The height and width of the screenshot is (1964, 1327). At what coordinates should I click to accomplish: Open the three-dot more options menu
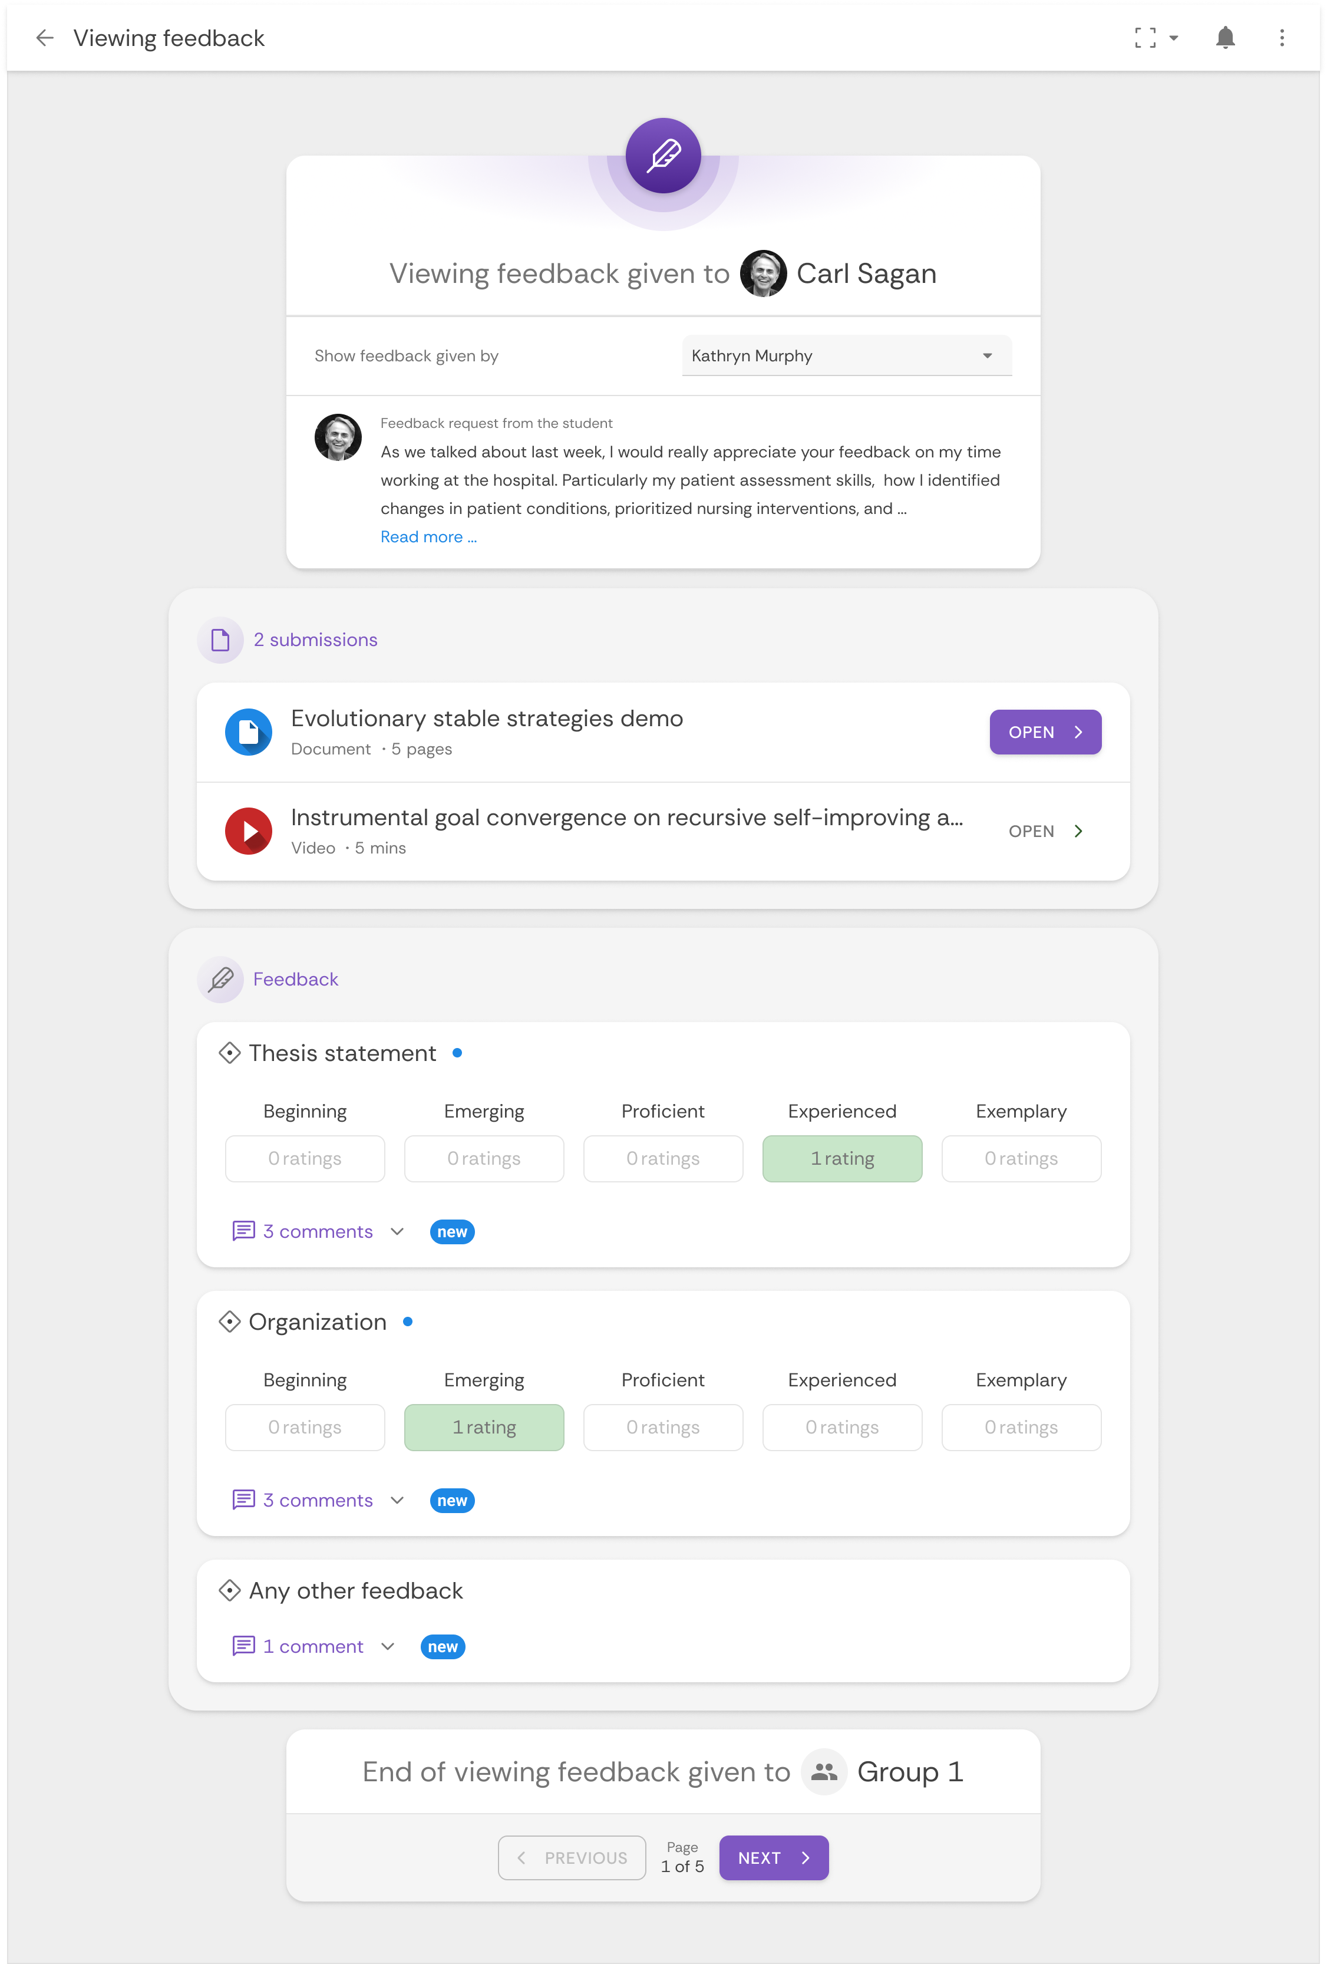click(x=1282, y=38)
